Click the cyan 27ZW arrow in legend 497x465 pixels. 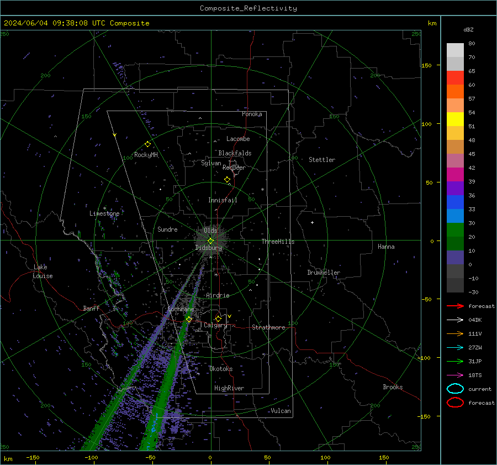coord(455,348)
